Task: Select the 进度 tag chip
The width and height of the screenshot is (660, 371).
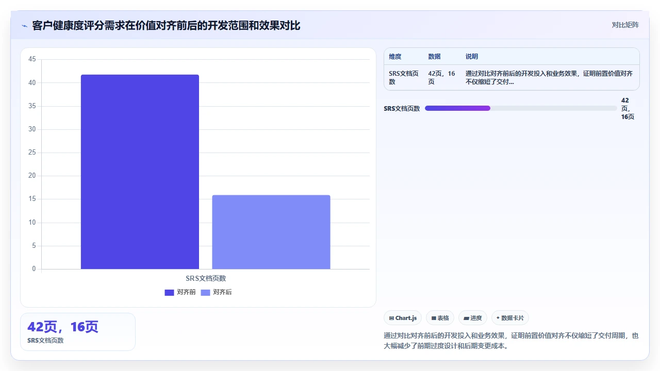Action: [x=473, y=318]
